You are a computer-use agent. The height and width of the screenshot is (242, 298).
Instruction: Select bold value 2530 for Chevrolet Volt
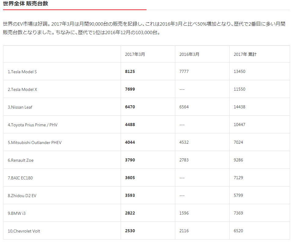130,231
